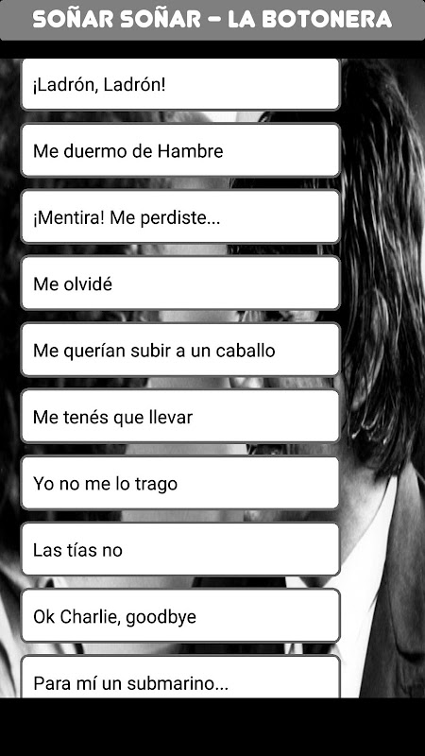Viewport: 425px width, 756px height.
Task: Select the "Me olvidé" button
Action: coord(180,283)
